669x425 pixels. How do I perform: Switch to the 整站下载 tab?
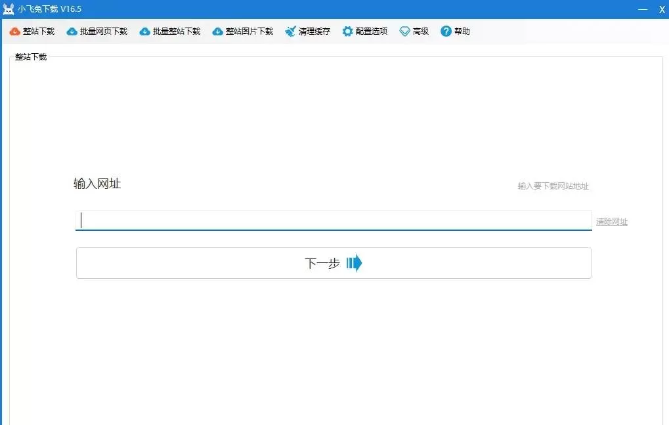pyautogui.click(x=30, y=56)
